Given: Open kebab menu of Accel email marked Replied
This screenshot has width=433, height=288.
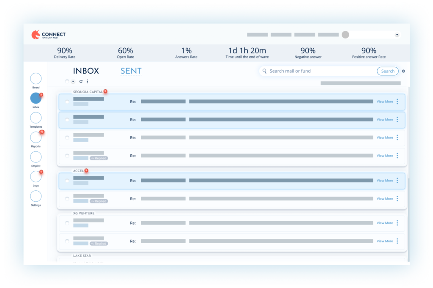Looking at the screenshot, I should tap(397, 198).
